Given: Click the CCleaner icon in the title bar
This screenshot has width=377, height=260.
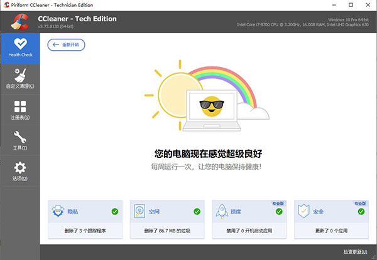Looking at the screenshot, I should 6,5.
